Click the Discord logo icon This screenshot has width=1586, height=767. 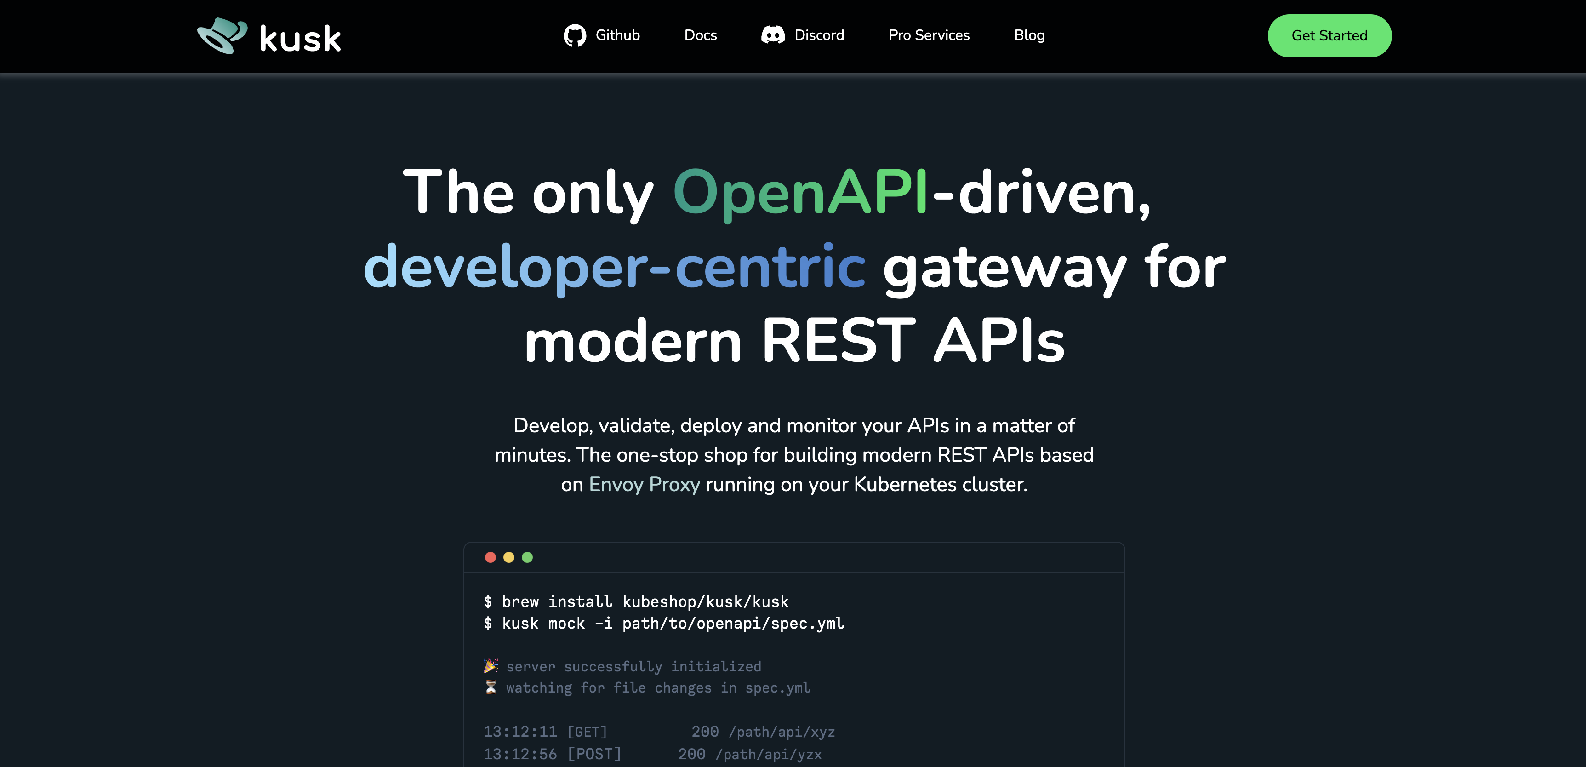coord(773,35)
